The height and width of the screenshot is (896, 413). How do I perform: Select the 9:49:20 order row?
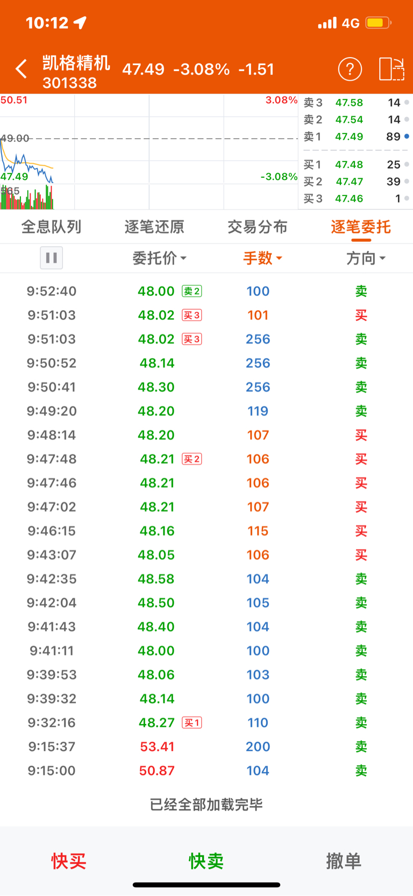tap(206, 411)
